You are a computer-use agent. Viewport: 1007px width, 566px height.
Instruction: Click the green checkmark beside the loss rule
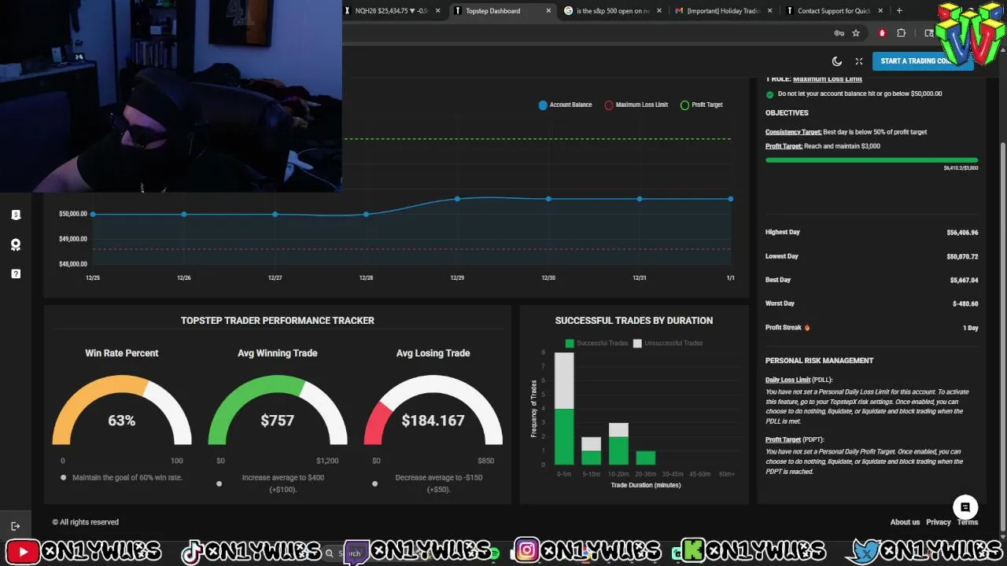coord(770,94)
